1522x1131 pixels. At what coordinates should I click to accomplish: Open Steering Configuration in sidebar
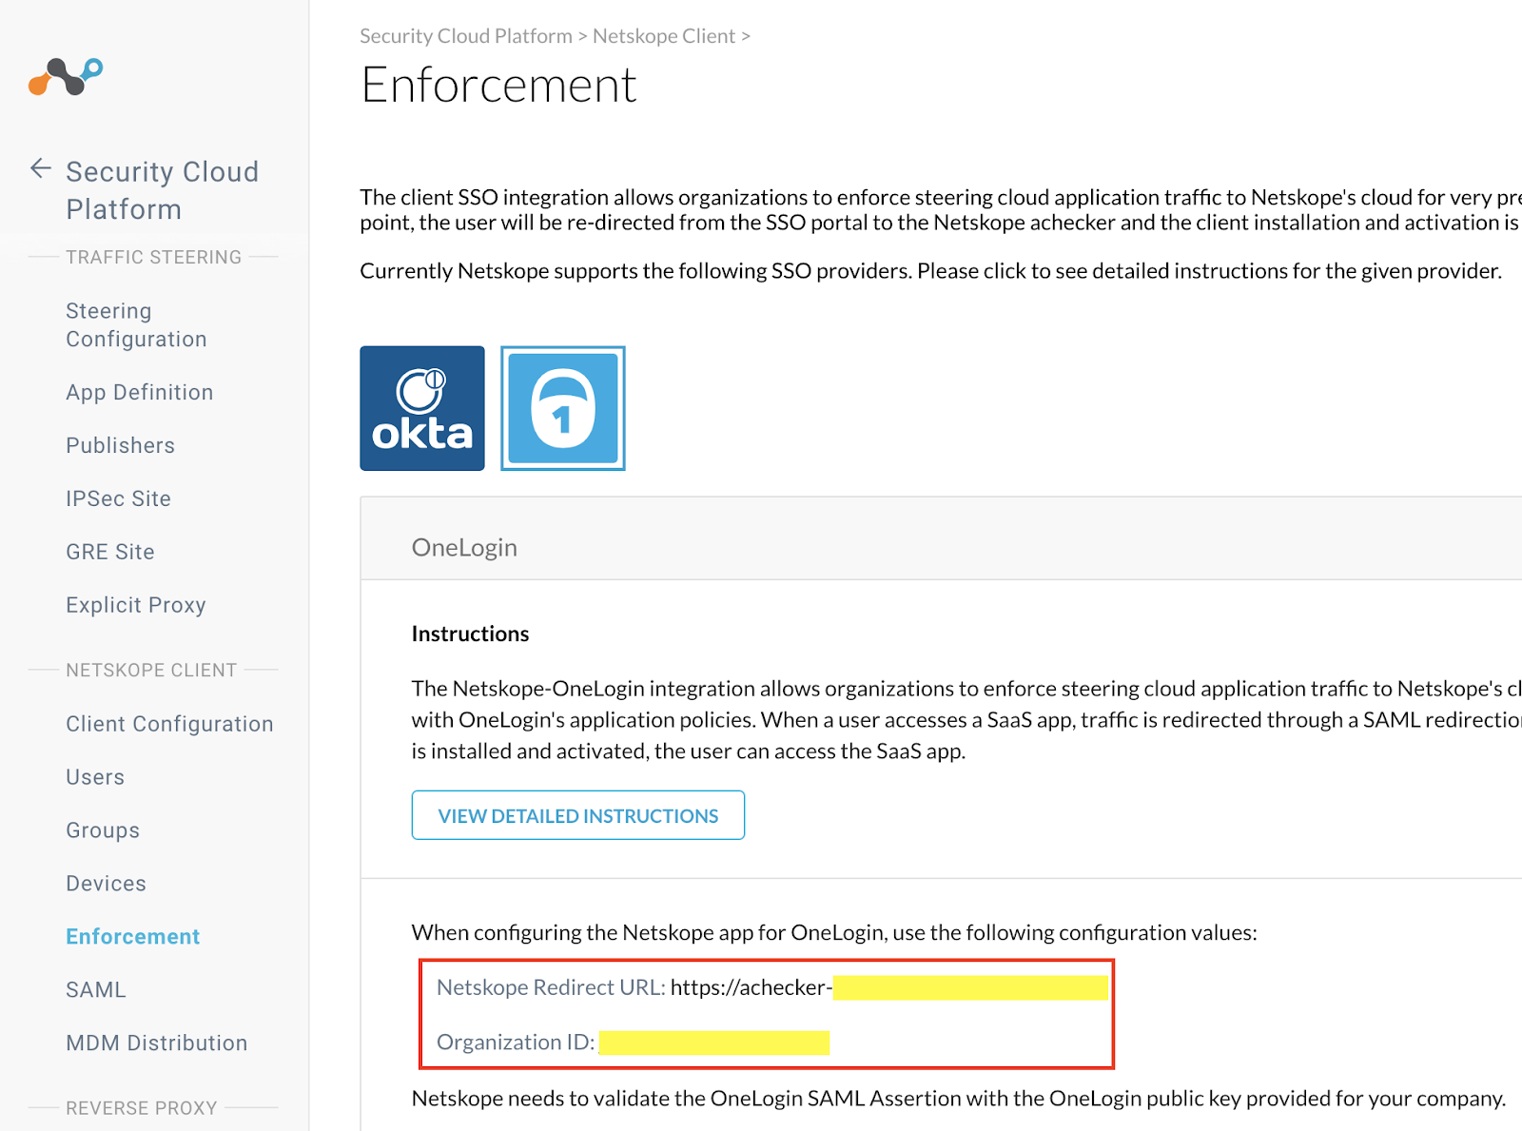point(136,325)
